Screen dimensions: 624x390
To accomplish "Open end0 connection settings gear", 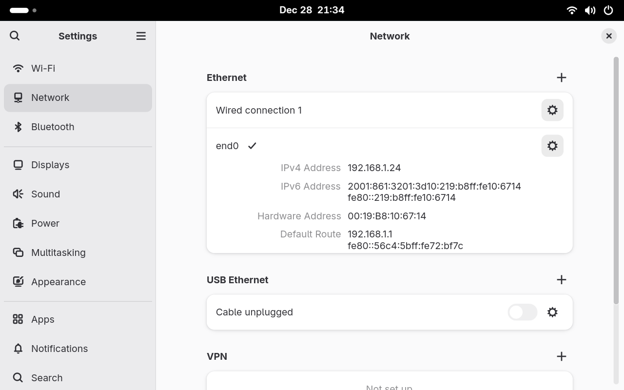I will [x=552, y=146].
